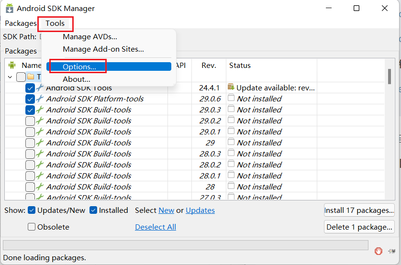Image resolution: width=401 pixels, height=265 pixels.
Task: Click wrench icon of Build-tools 29.0.2 row
Action: click(x=40, y=121)
